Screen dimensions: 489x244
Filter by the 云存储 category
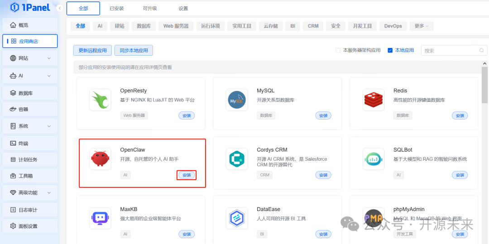pyautogui.click(x=271, y=26)
